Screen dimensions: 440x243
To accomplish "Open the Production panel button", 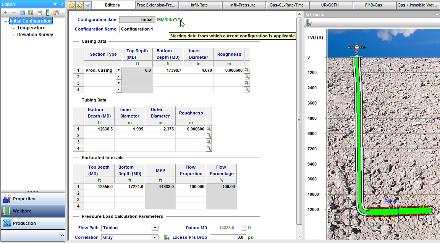I will click(24, 223).
